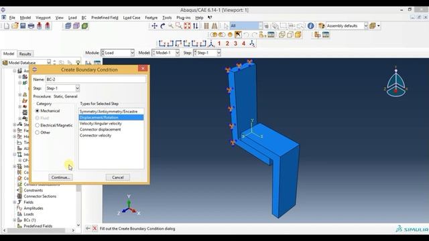Save the model database with the floppy icon

click(x=23, y=26)
